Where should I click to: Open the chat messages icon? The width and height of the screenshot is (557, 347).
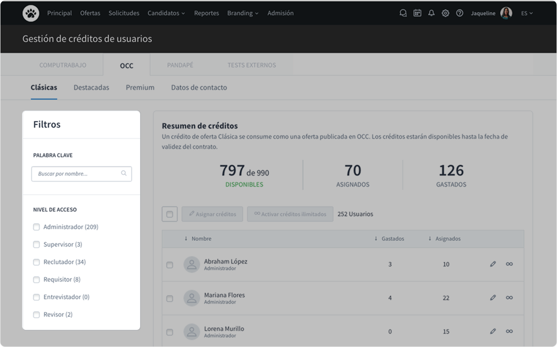tap(403, 13)
